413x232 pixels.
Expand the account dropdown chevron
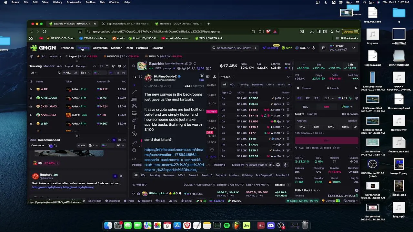(354, 48)
